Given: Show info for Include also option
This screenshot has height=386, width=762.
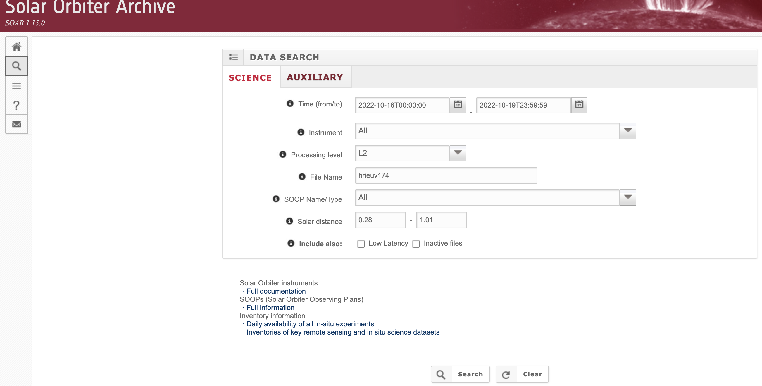Looking at the screenshot, I should [291, 243].
